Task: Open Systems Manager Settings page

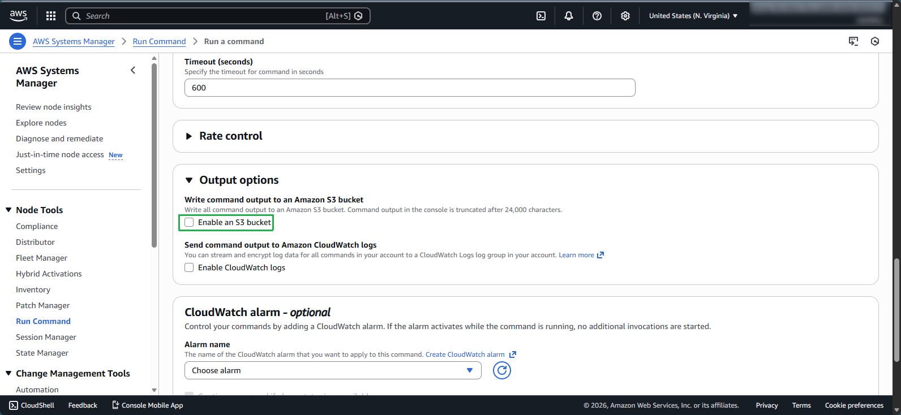Action: click(31, 170)
